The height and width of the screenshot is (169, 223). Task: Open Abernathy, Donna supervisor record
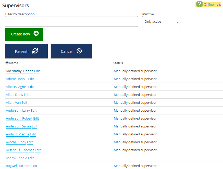(19, 71)
